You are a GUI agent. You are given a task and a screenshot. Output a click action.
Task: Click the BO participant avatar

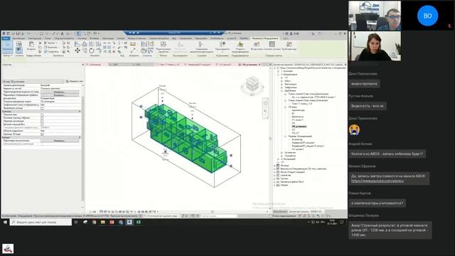tap(427, 16)
